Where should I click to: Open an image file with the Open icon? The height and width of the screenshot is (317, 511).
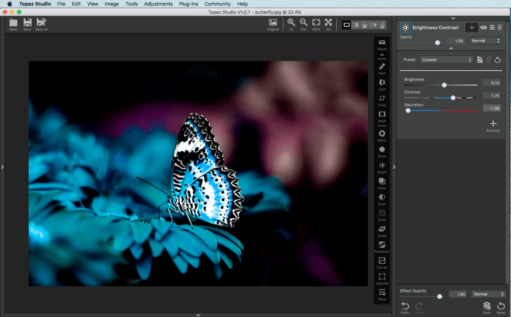click(13, 24)
